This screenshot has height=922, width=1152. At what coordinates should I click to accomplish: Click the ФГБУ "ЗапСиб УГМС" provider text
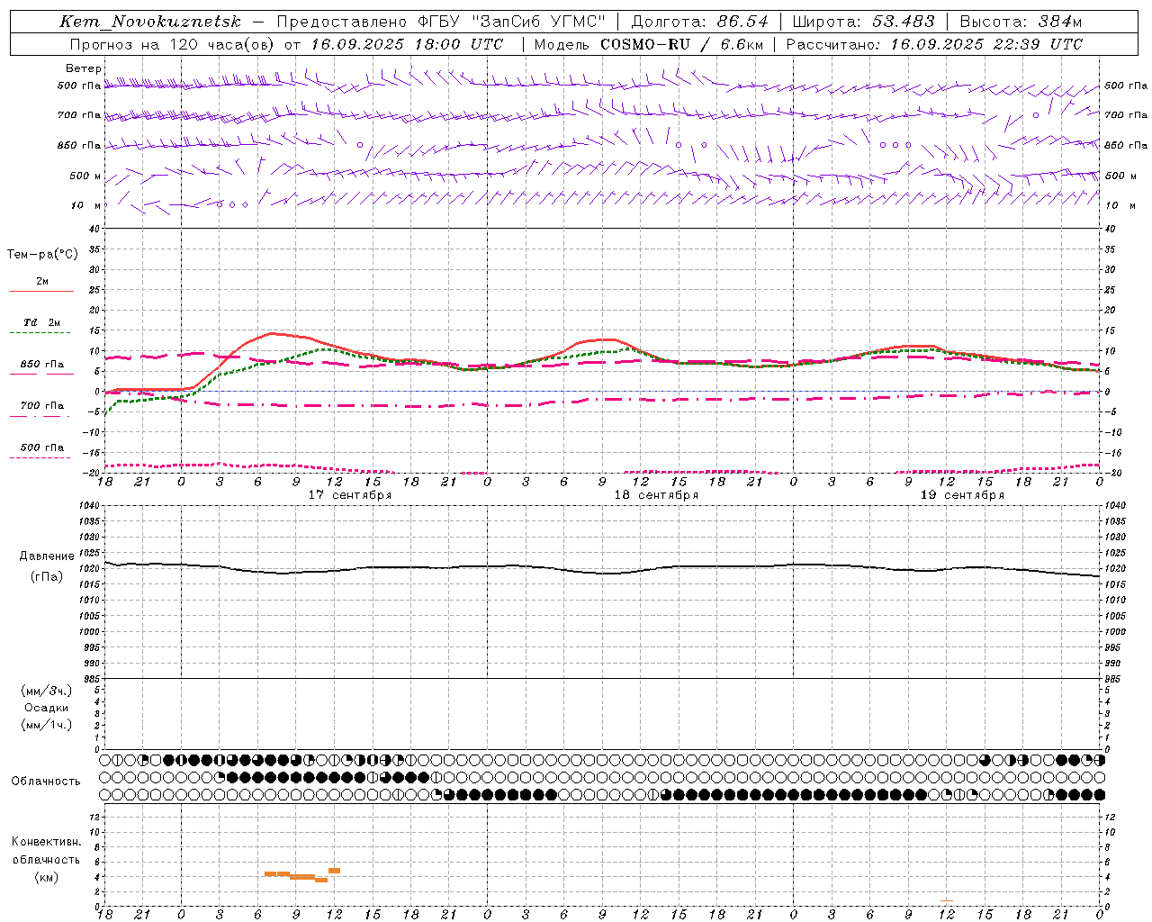512,22
